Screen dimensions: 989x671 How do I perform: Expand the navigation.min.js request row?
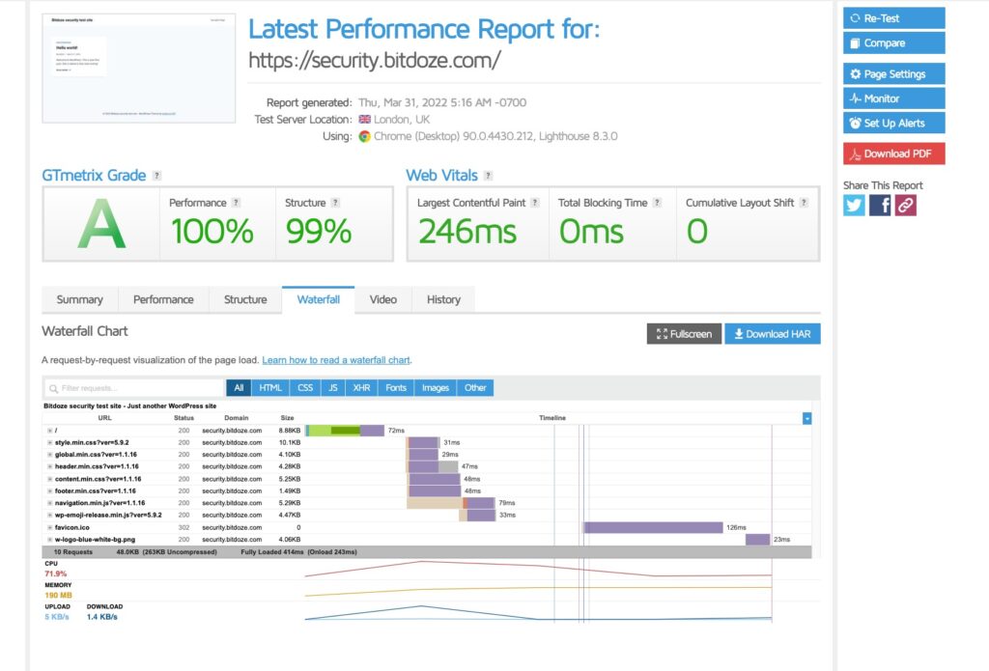point(50,503)
